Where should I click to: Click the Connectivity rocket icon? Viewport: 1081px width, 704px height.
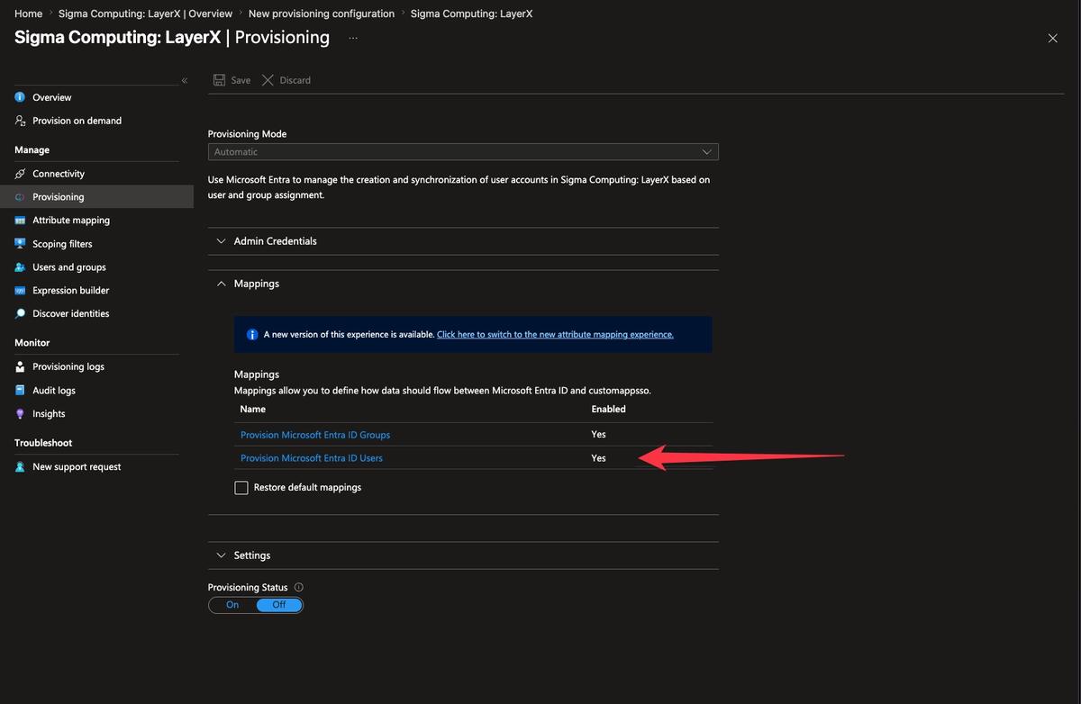20,174
